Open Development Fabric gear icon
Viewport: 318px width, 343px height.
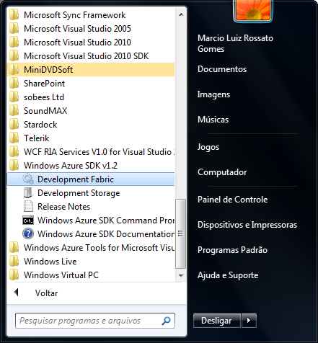[x=28, y=179]
